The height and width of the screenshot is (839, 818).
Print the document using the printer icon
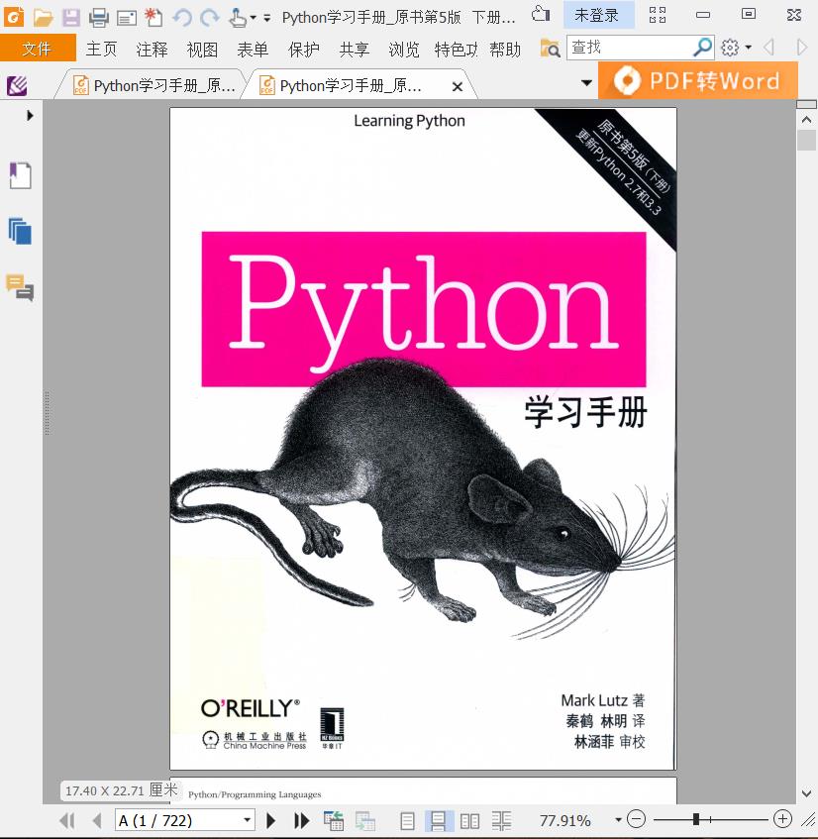[98, 18]
